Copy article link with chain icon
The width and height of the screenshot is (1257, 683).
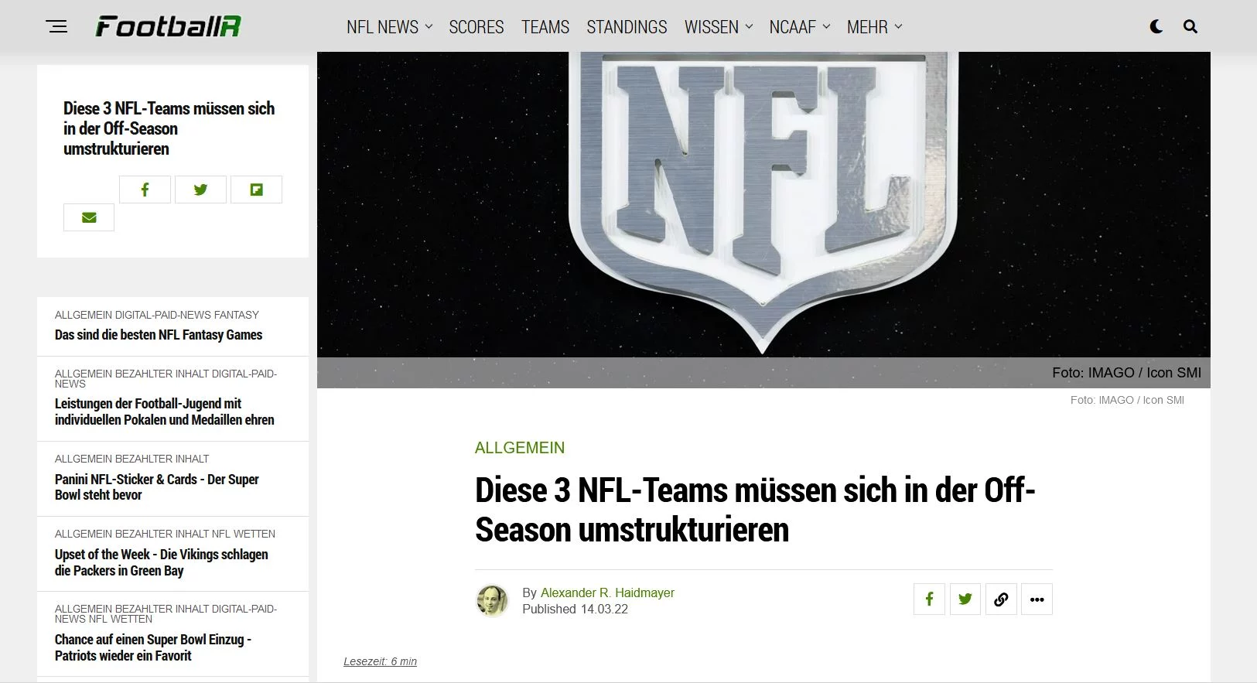click(1001, 599)
